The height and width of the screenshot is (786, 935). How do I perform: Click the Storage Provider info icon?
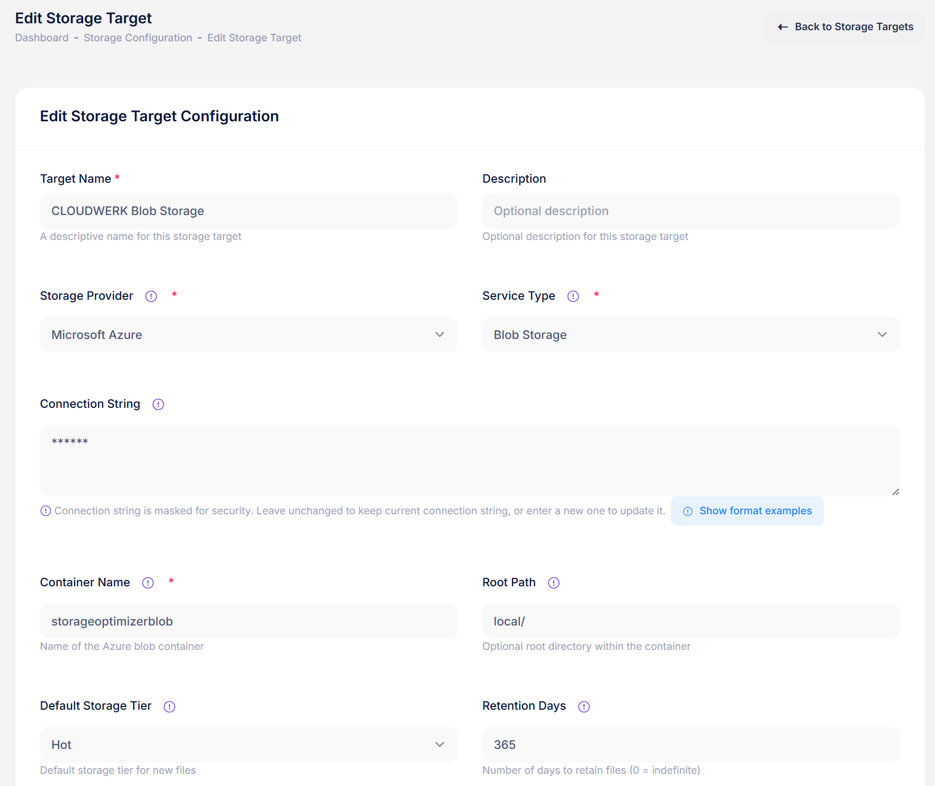[151, 296]
